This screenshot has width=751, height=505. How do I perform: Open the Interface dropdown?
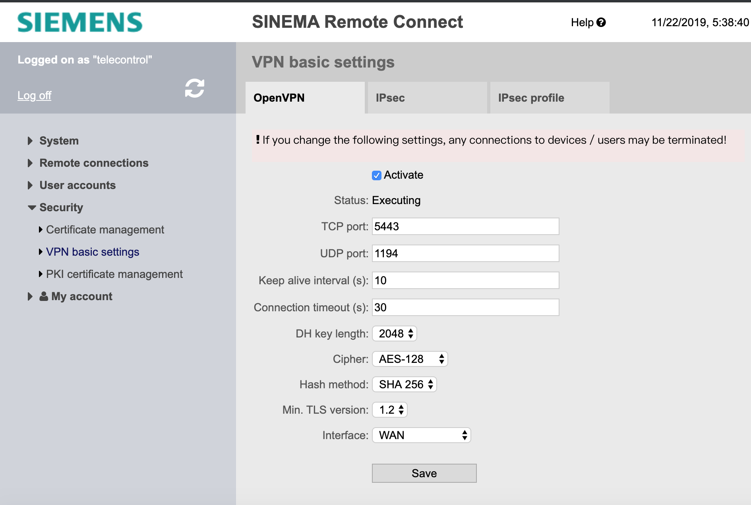click(421, 436)
